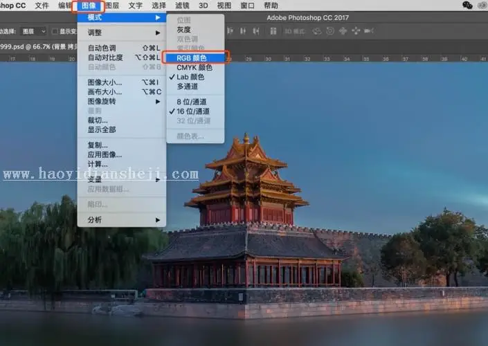Expand the 分析 submenu
Viewport: 488px width, 346px height.
[122, 220]
